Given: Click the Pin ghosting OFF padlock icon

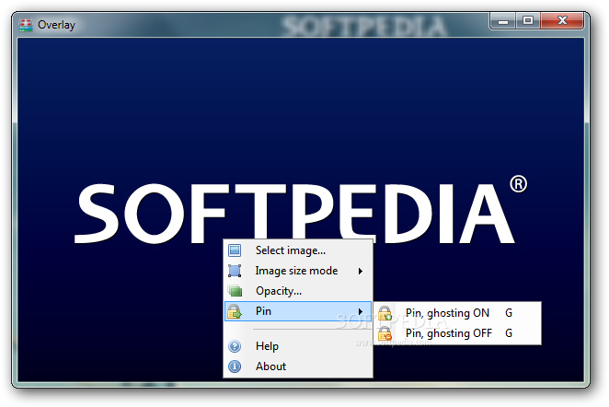Looking at the screenshot, I should [x=385, y=333].
